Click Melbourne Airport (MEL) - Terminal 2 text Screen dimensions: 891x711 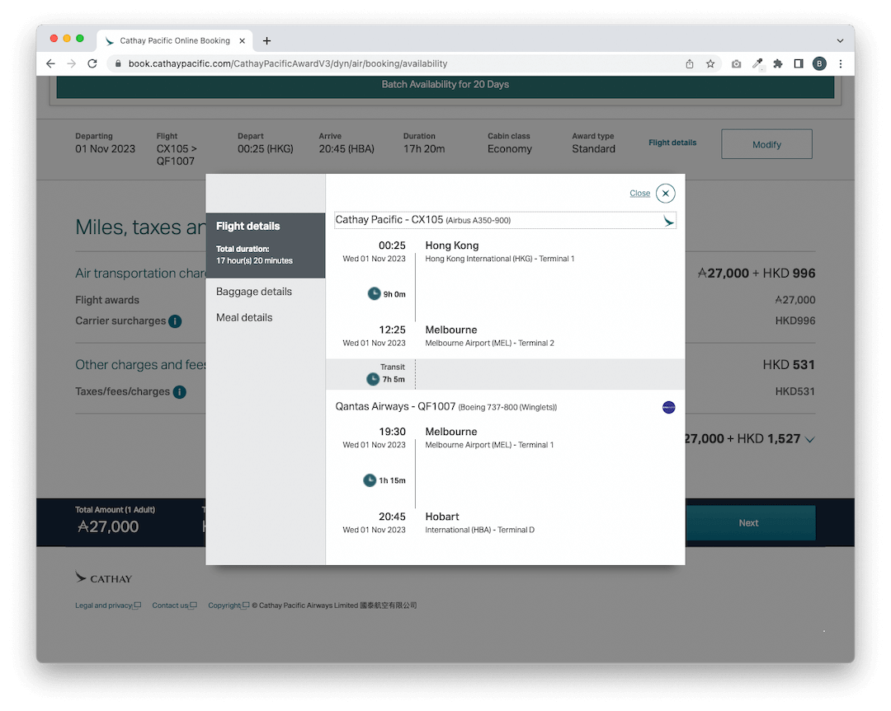pos(489,344)
